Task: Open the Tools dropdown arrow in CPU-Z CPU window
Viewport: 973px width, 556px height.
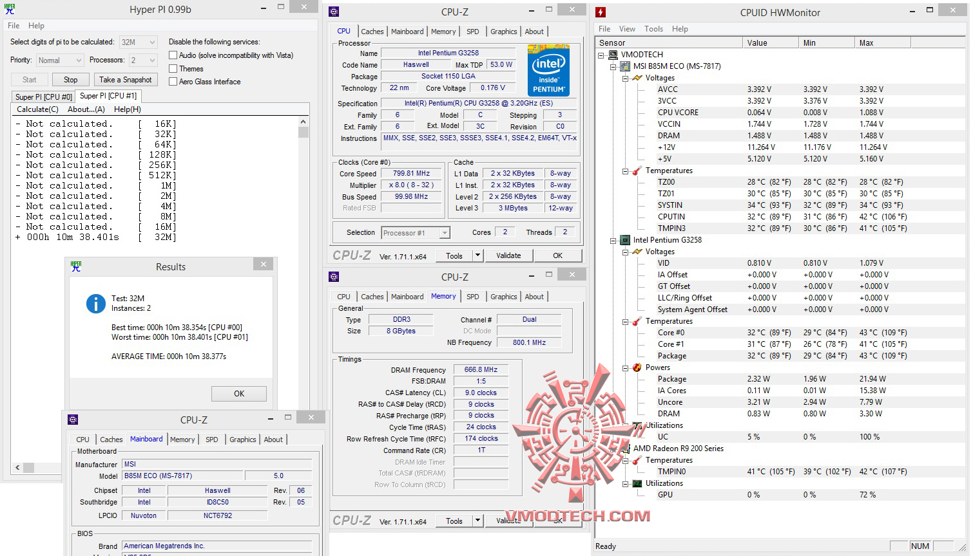Action: (477, 255)
